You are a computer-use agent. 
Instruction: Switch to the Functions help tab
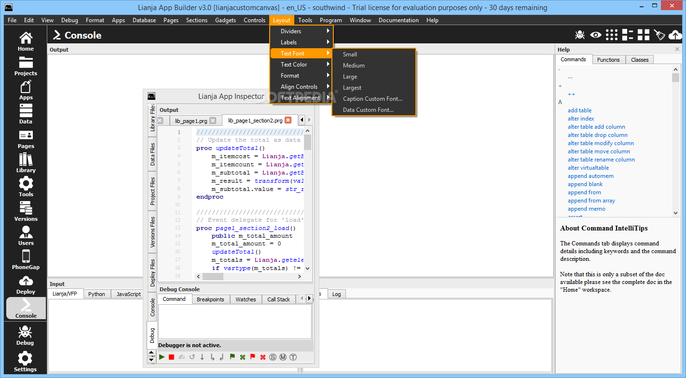(x=608, y=60)
